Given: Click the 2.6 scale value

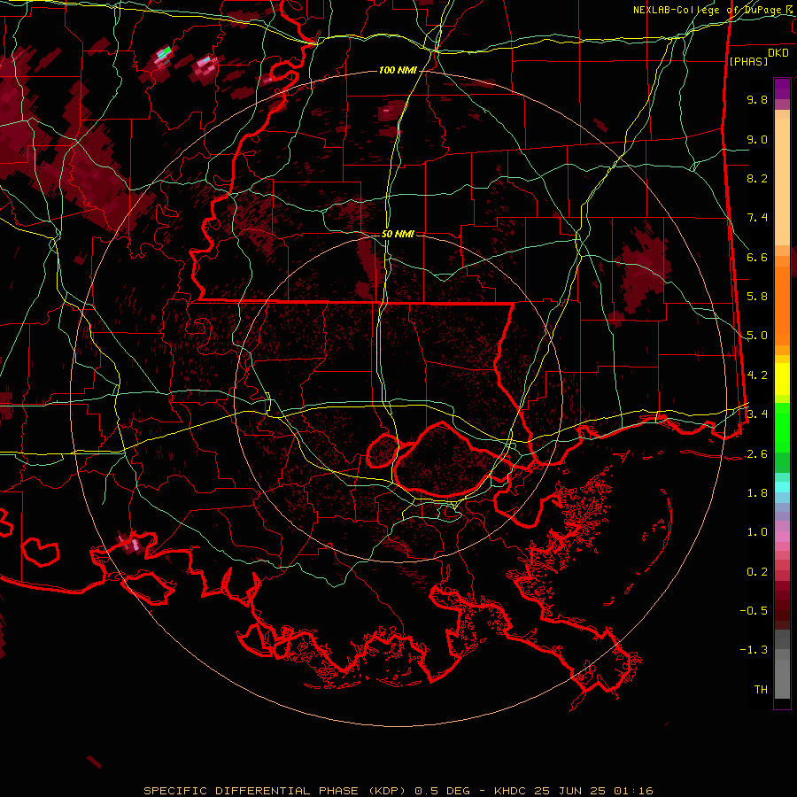Looking at the screenshot, I should point(757,454).
